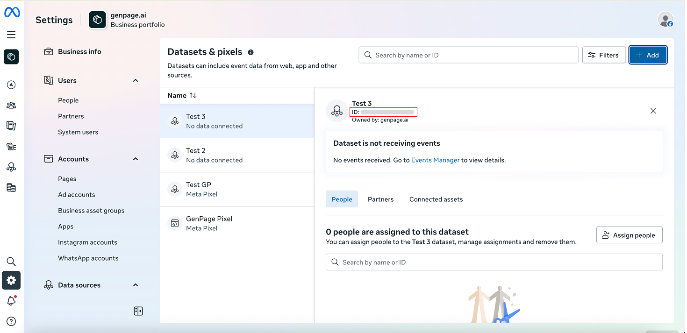Collapse the Users section chevron
Image resolution: width=687 pixels, height=333 pixels.
click(x=136, y=80)
